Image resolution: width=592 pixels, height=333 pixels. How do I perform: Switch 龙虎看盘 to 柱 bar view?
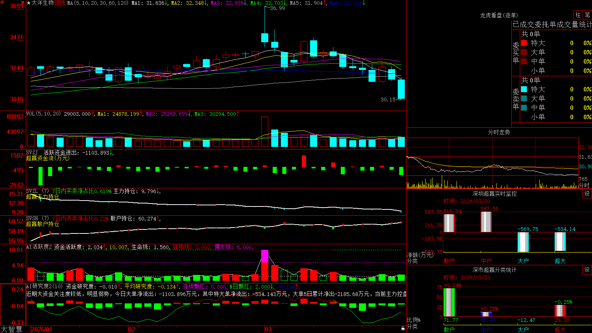[578, 15]
